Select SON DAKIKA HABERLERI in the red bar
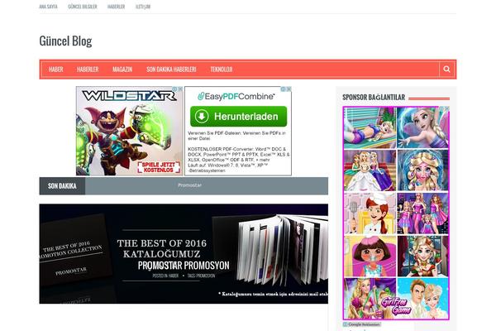The height and width of the screenshot is (331, 496). pyautogui.click(x=171, y=70)
